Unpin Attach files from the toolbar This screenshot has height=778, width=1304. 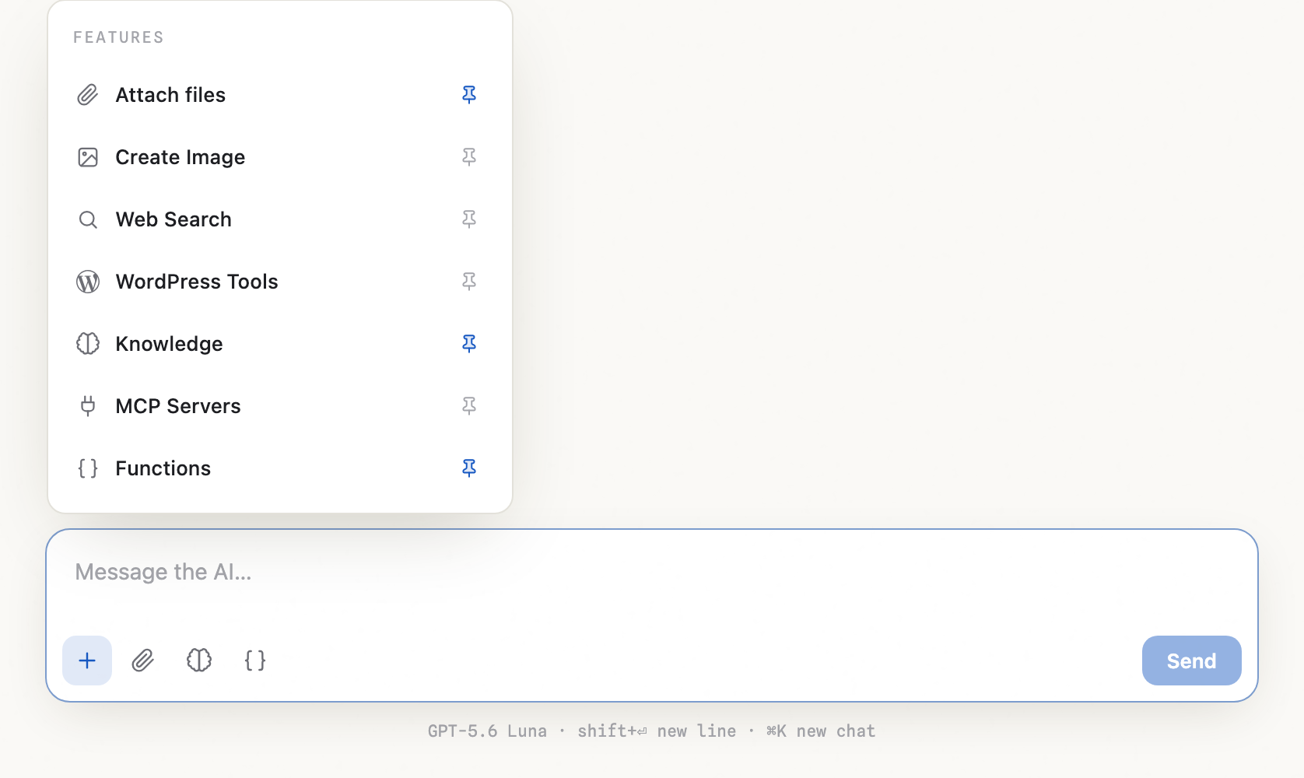coord(469,95)
